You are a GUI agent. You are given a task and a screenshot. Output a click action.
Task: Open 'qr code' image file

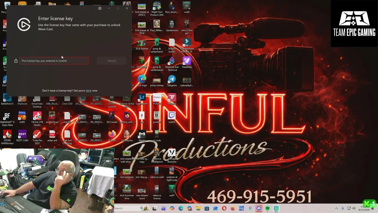157,136
